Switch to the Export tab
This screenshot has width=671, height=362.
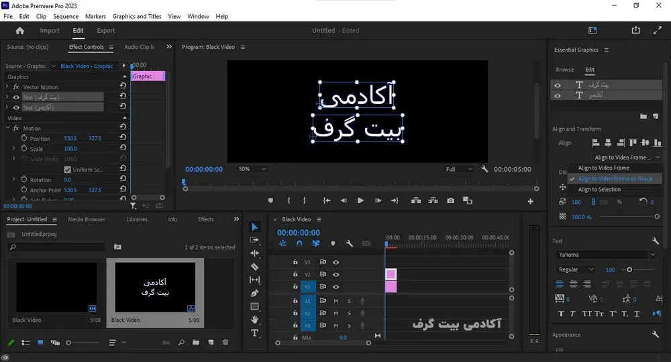coord(106,30)
